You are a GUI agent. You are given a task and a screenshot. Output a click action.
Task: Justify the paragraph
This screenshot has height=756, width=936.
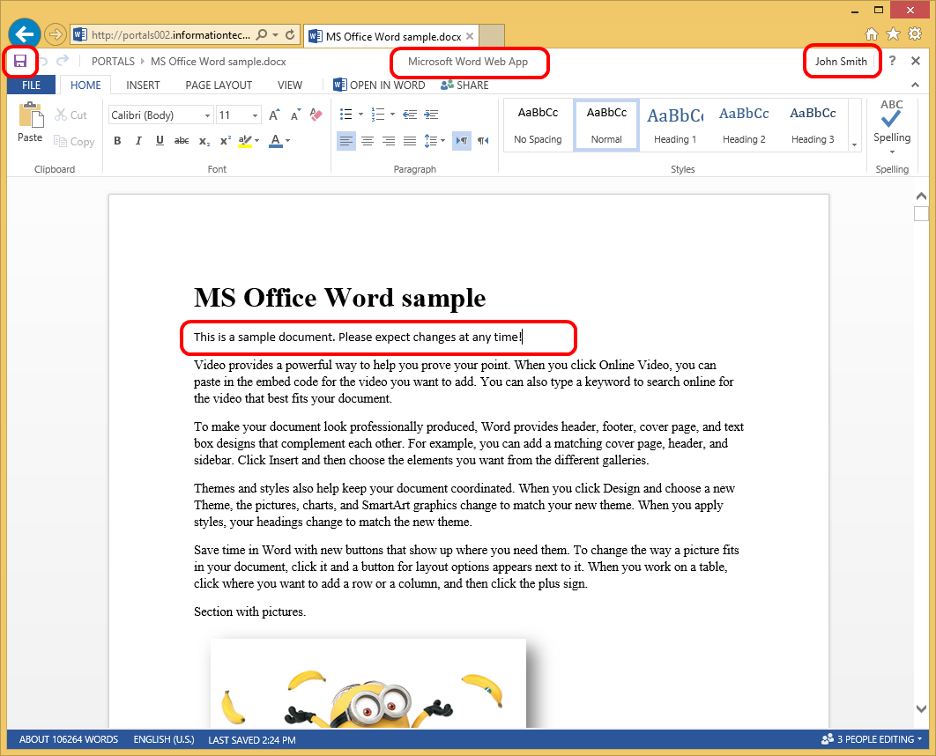tap(410, 141)
